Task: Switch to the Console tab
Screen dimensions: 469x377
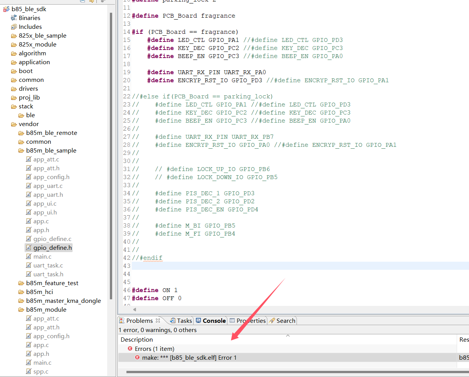Action: pyautogui.click(x=210, y=321)
